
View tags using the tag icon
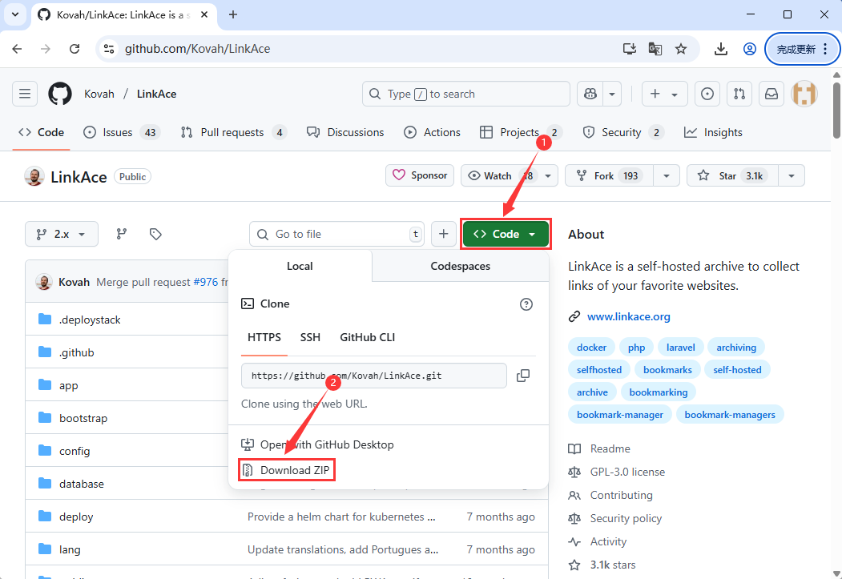click(x=155, y=234)
